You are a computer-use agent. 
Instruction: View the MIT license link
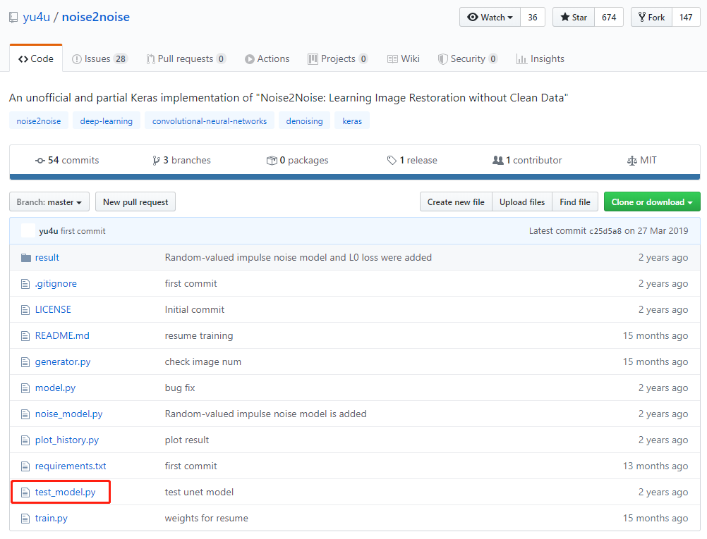pyautogui.click(x=641, y=161)
